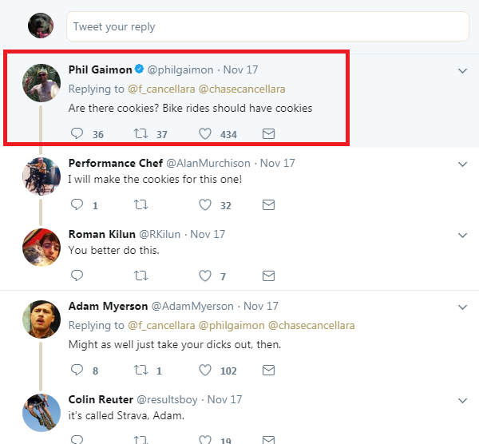Open Colin Reuter's profile picture
This screenshot has width=479, height=444.
coord(41,412)
